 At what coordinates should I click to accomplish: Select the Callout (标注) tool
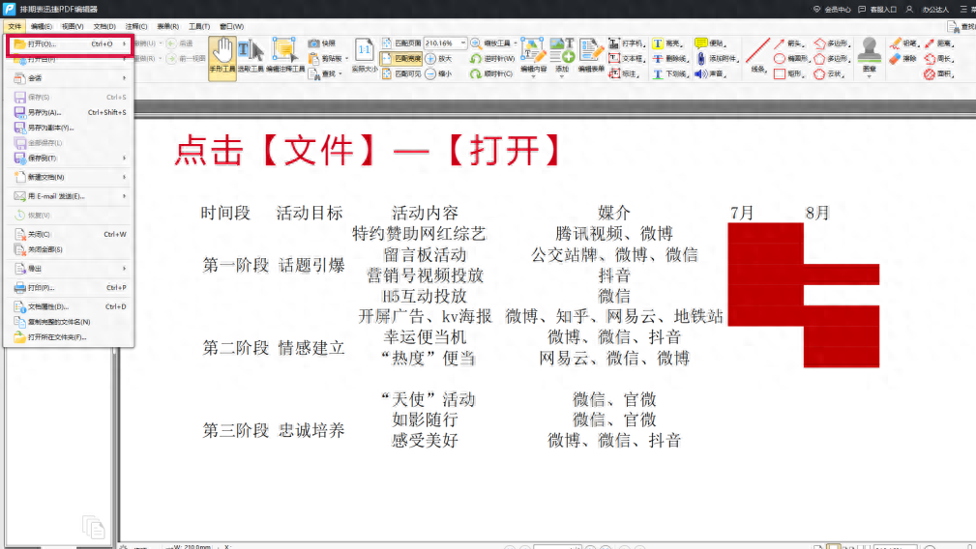[624, 73]
